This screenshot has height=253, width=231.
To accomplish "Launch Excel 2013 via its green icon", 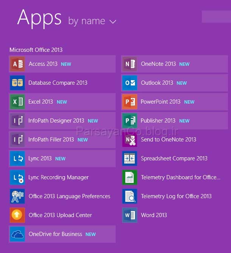I will (17, 102).
